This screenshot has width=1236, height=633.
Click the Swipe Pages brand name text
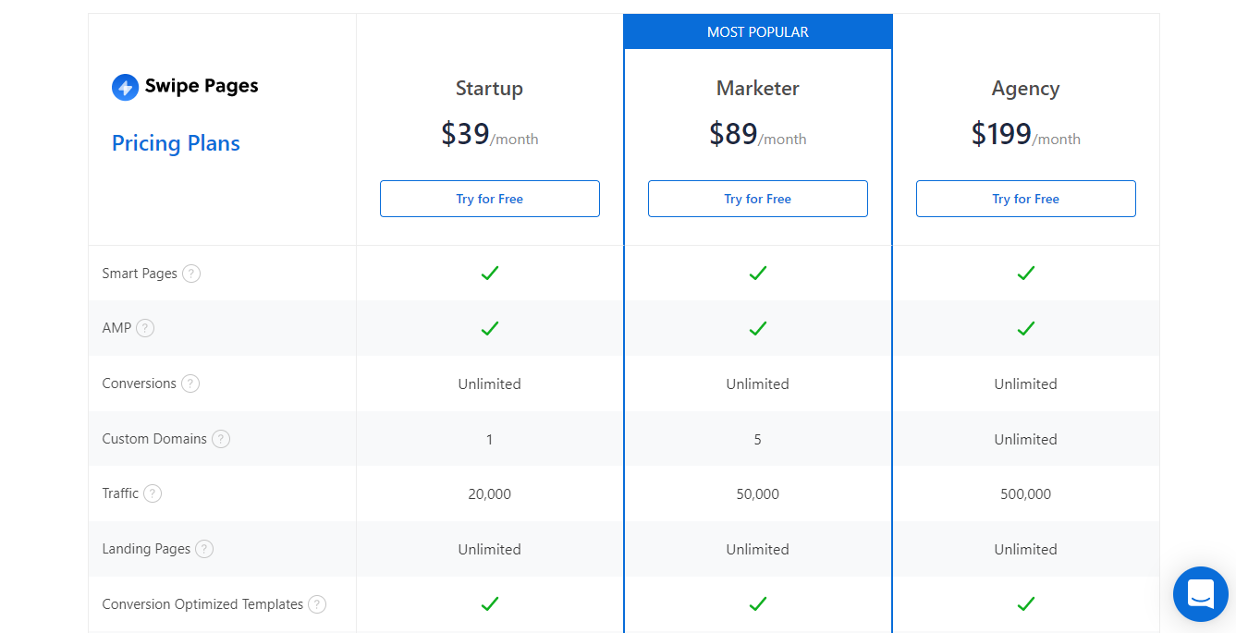(202, 86)
